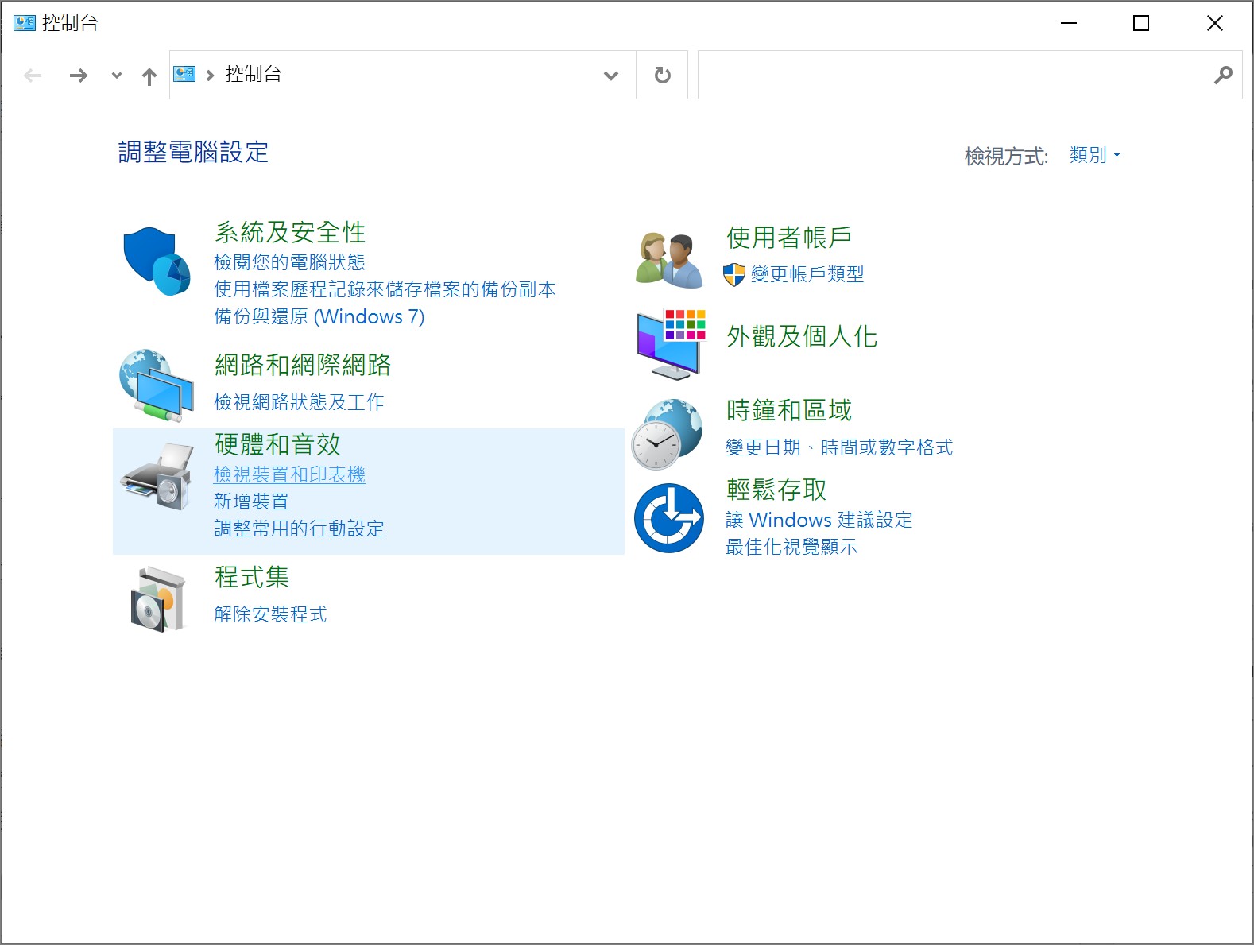The width and height of the screenshot is (1254, 945).
Task: Open 新增裝置 link
Action: pyautogui.click(x=251, y=502)
